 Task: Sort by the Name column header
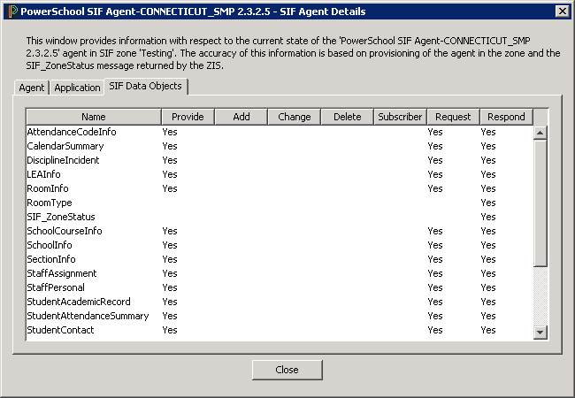coord(93,117)
